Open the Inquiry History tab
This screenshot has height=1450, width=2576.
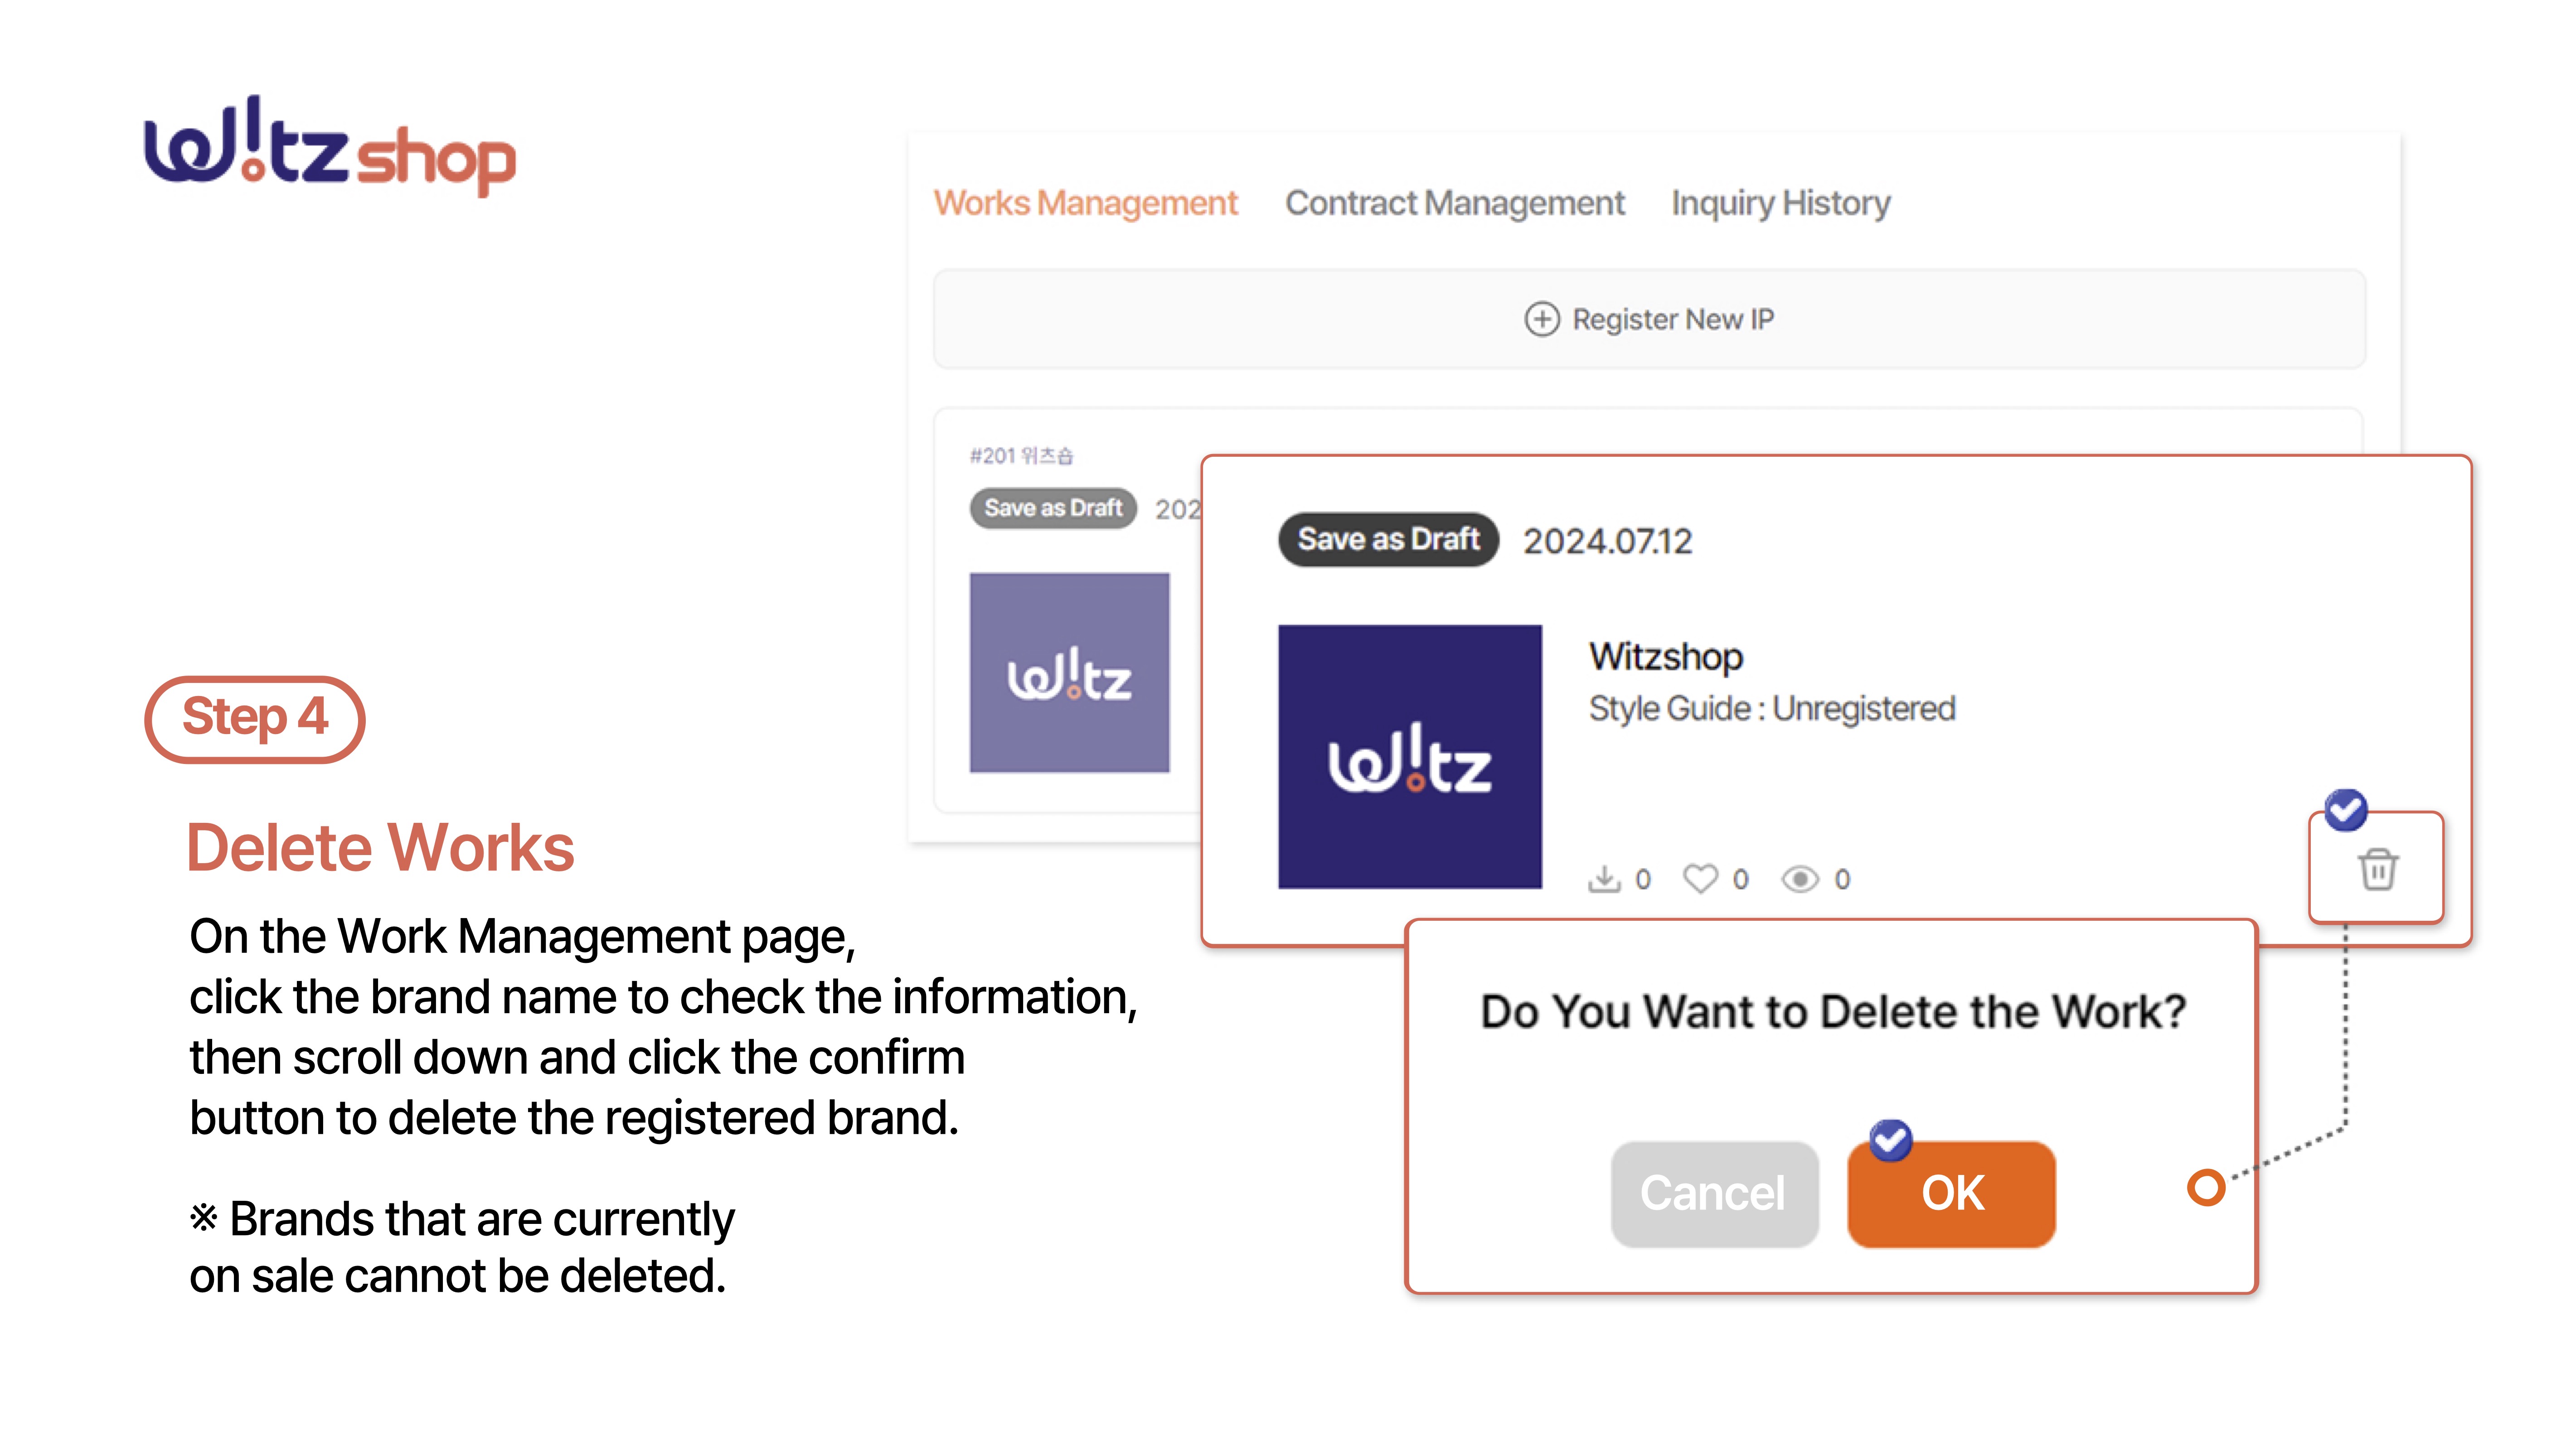1780,203
